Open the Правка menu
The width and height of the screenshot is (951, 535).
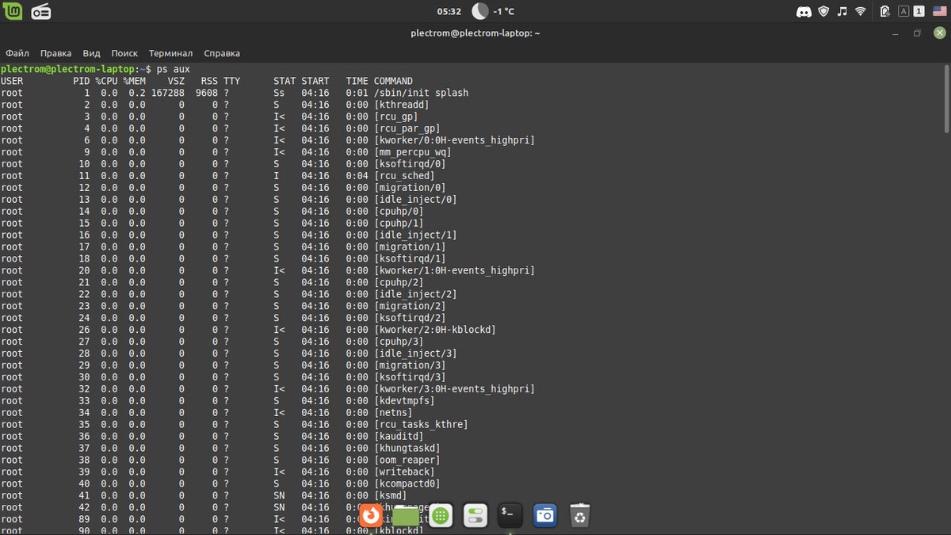pos(56,53)
